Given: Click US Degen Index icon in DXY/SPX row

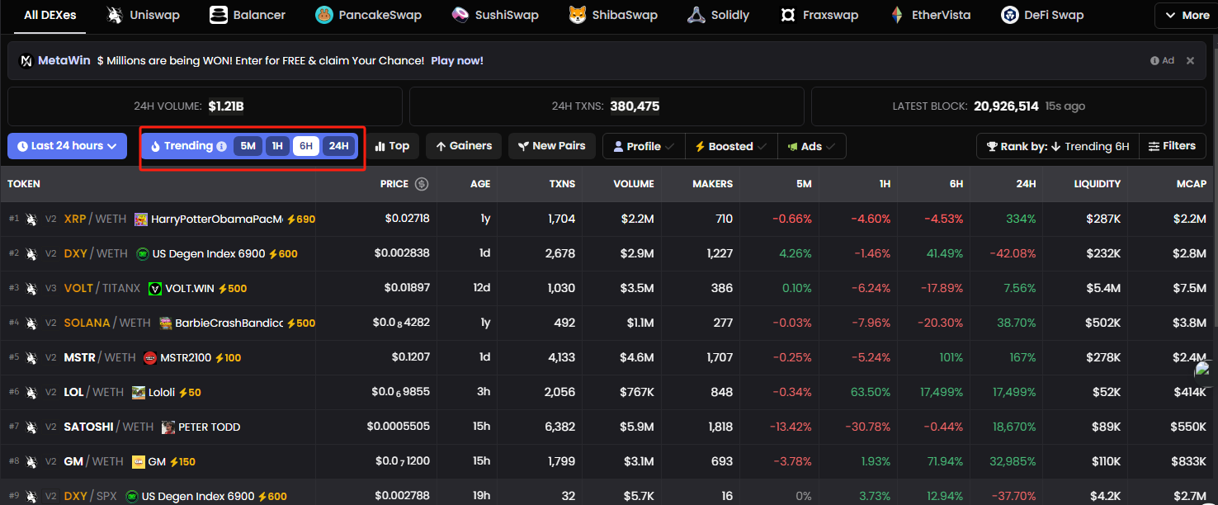Looking at the screenshot, I should coord(131,497).
